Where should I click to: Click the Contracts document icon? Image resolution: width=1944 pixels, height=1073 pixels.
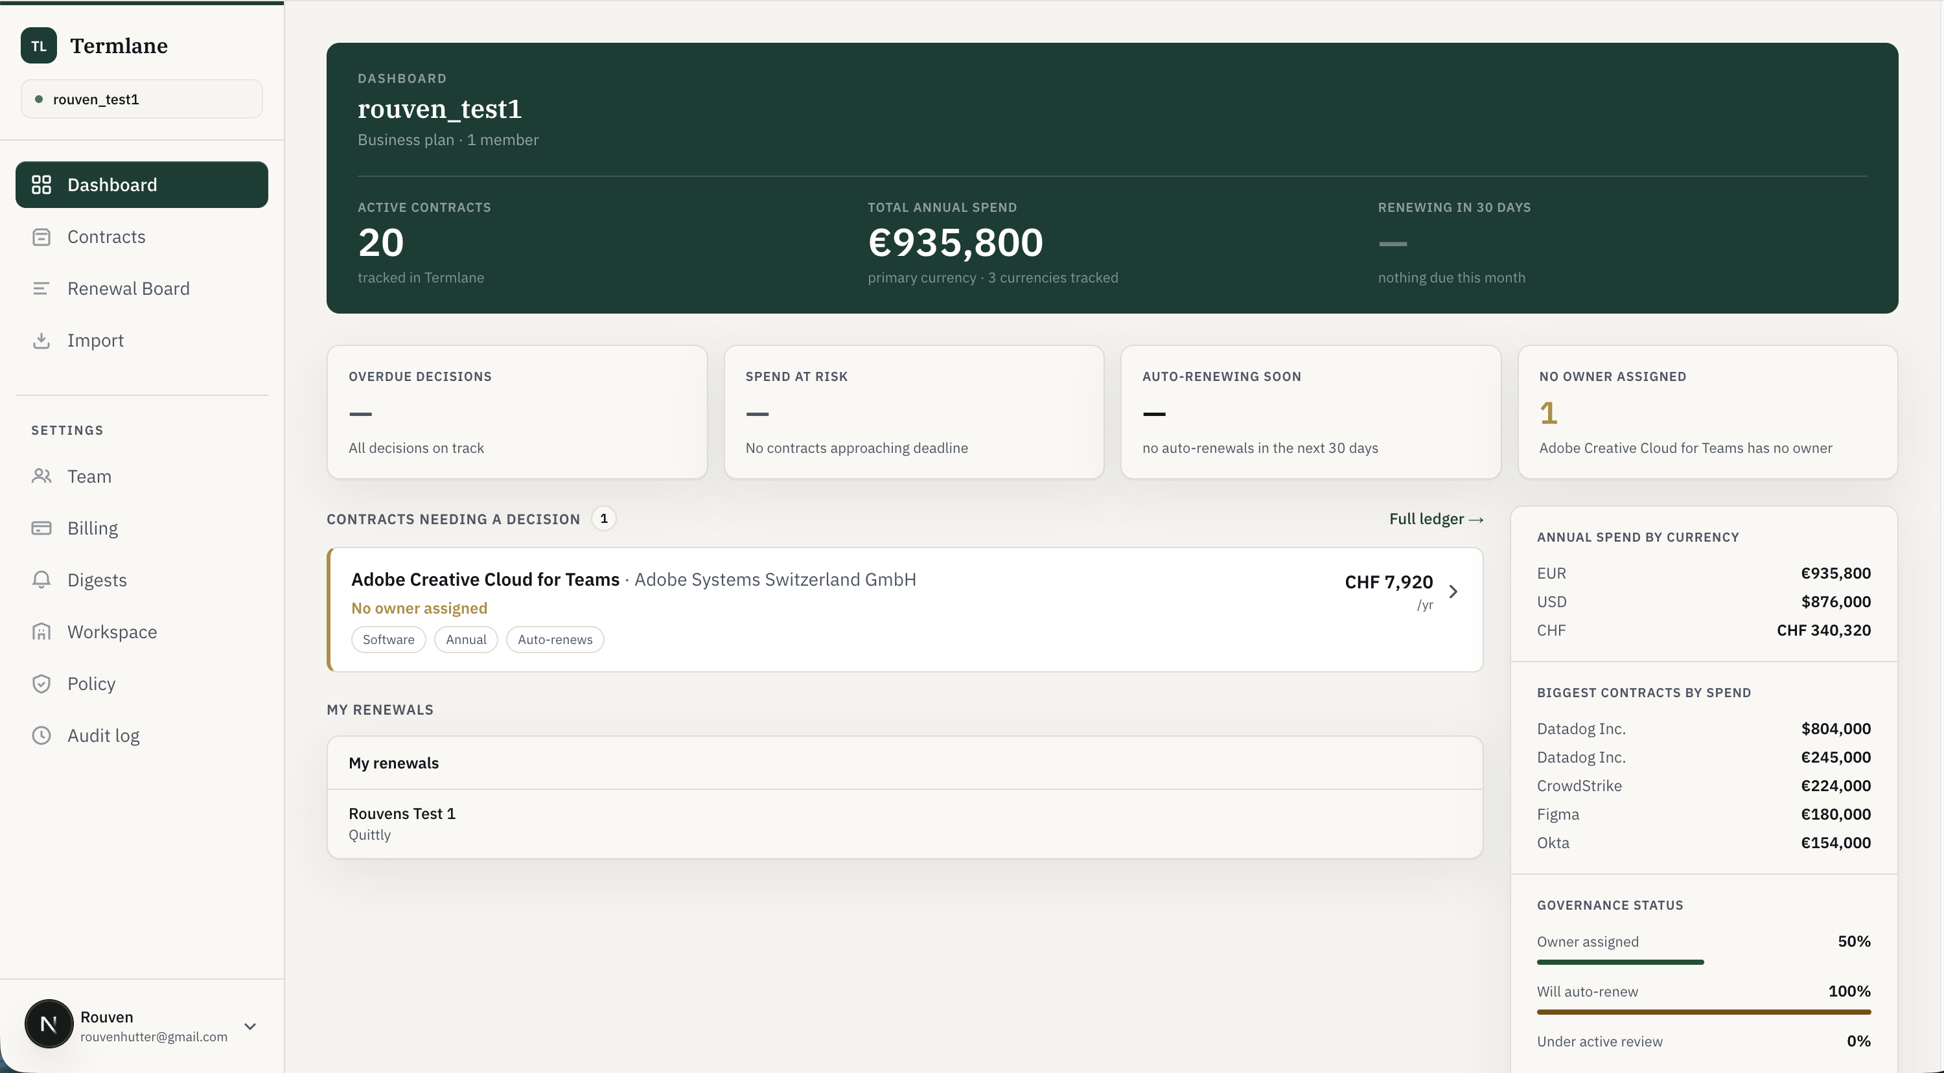point(41,237)
